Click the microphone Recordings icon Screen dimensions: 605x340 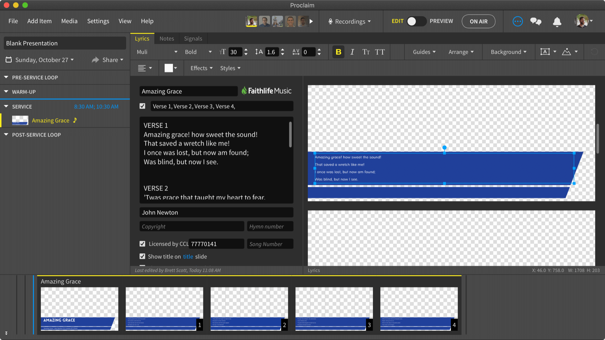pyautogui.click(x=330, y=21)
